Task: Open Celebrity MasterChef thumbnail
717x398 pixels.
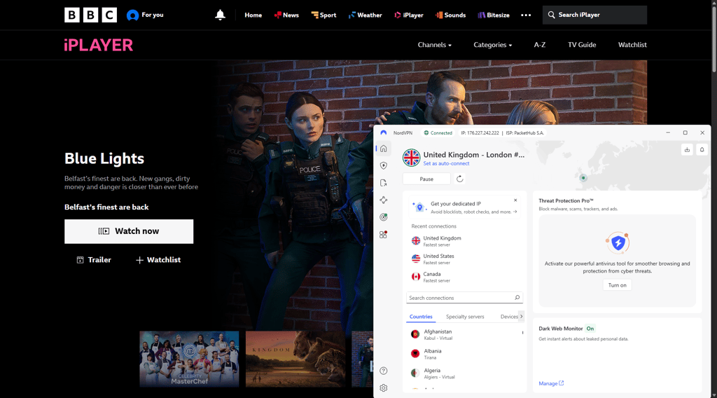Action: 189,359
